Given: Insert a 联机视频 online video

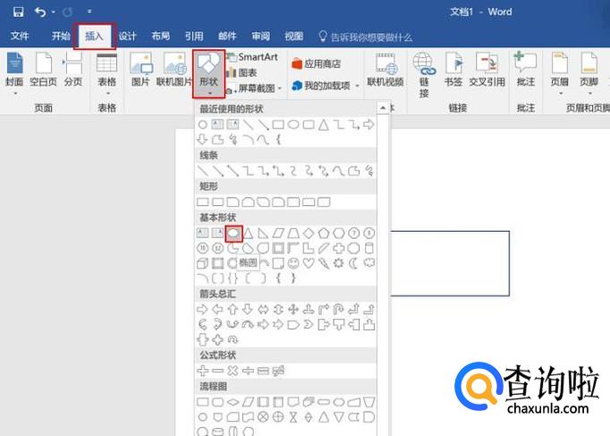Looking at the screenshot, I should pyautogui.click(x=385, y=70).
